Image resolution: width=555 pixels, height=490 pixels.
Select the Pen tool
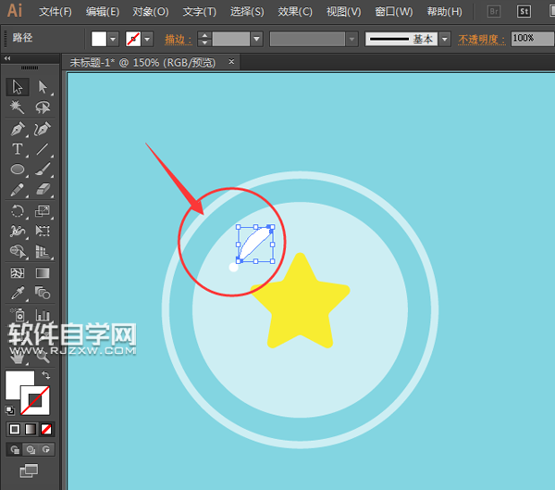17,129
